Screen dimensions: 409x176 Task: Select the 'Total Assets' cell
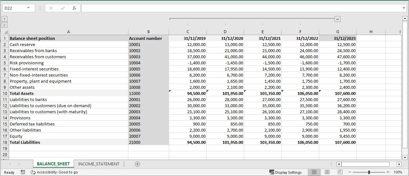click(x=69, y=93)
